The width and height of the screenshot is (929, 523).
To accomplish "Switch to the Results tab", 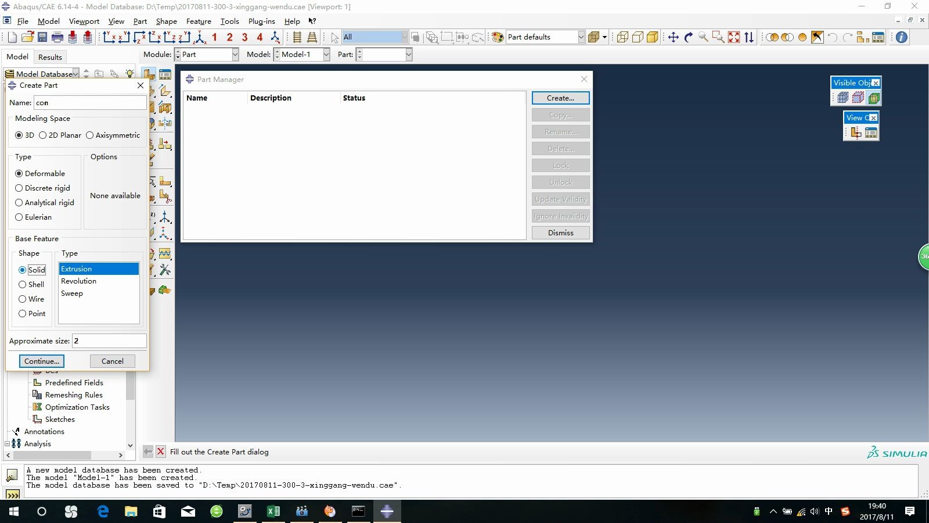I will click(x=50, y=57).
